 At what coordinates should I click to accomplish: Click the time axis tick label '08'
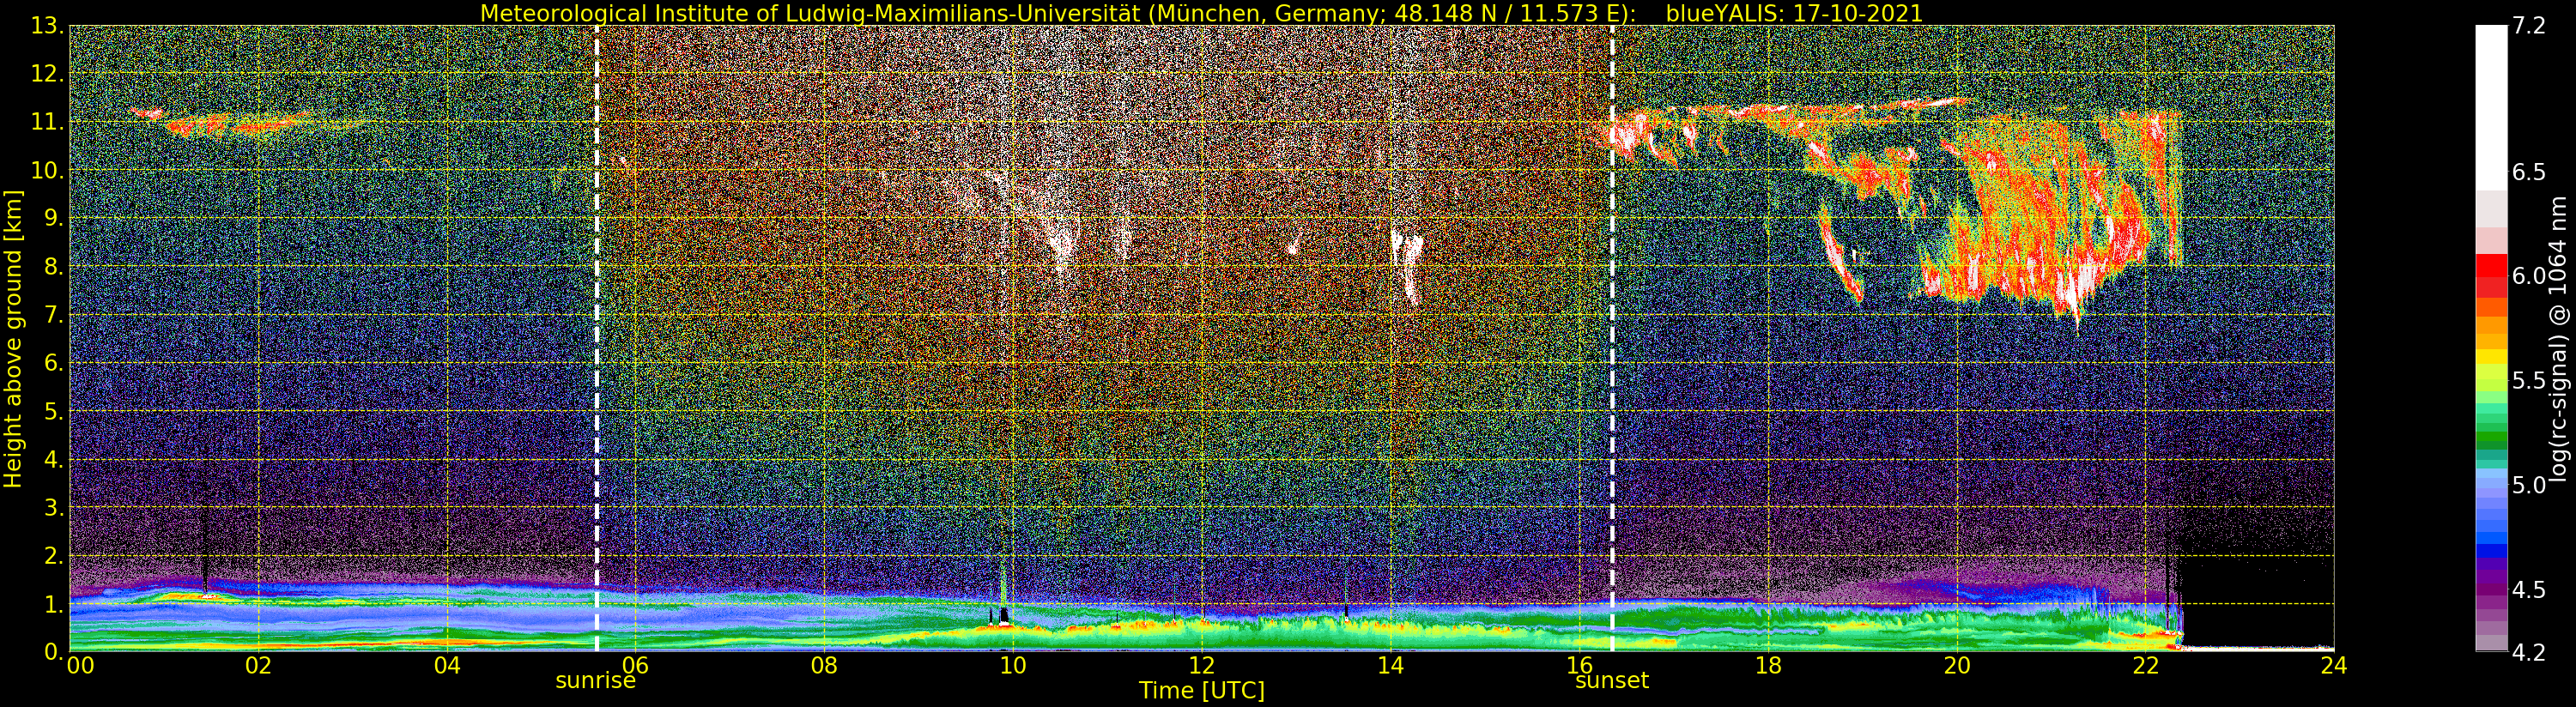click(824, 666)
